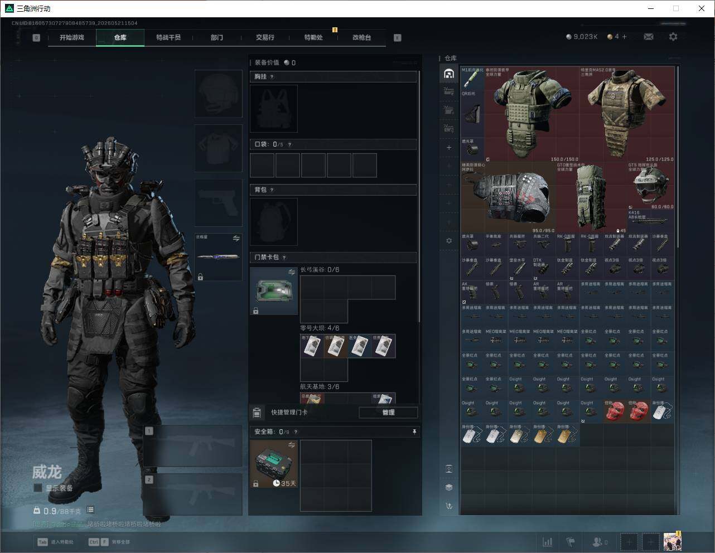Select the GTO heavy tactical backpack
The width and height of the screenshot is (715, 553).
(591, 197)
